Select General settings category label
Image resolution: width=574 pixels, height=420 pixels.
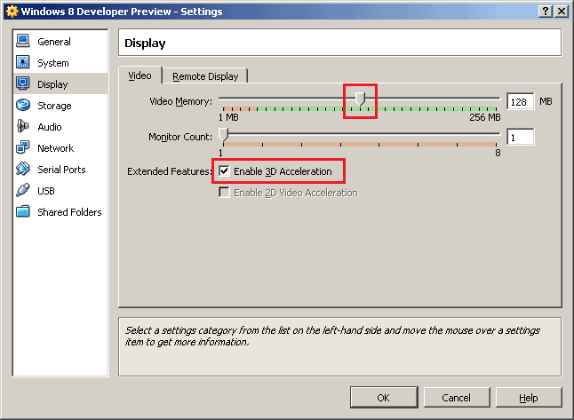(54, 42)
